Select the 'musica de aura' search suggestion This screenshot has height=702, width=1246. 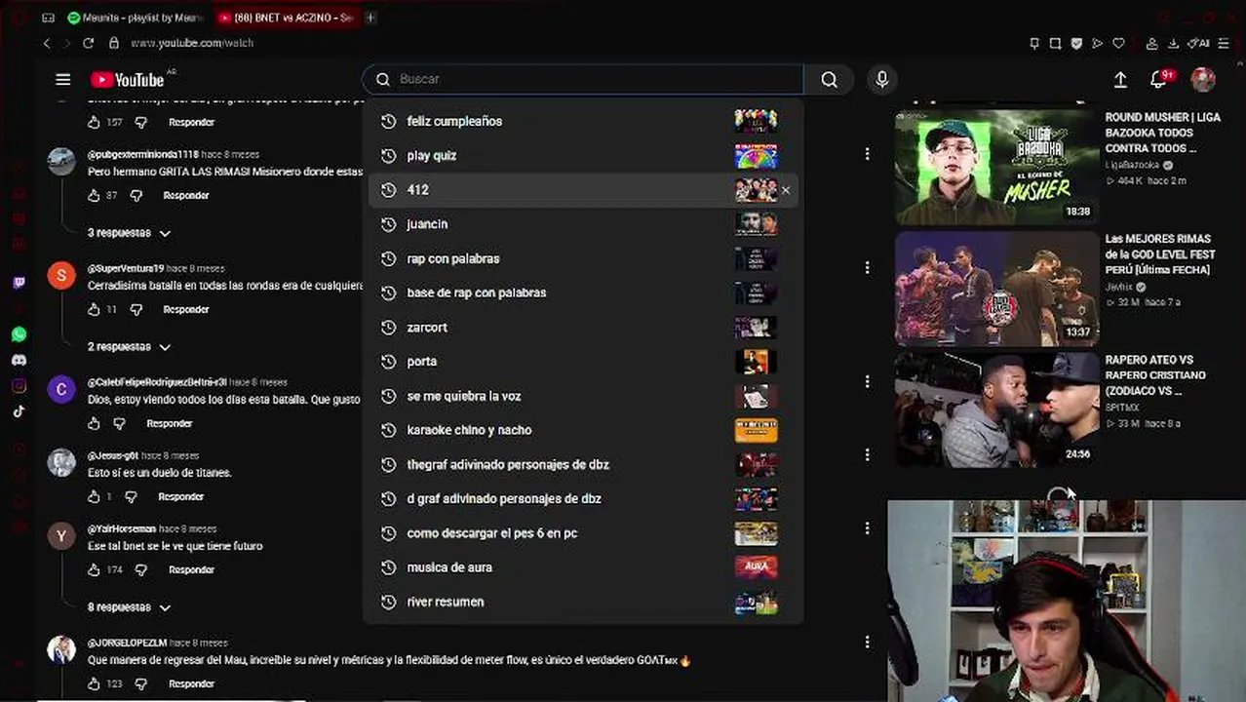583,567
